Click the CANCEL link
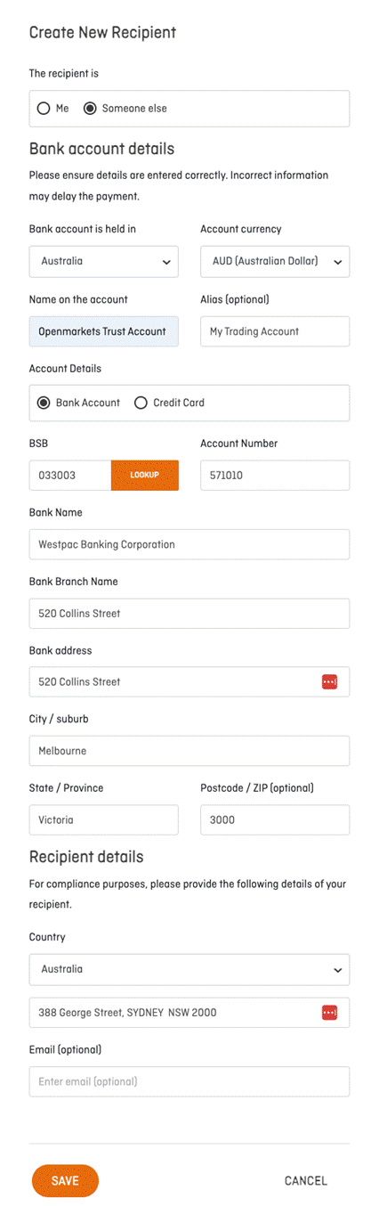 [x=306, y=1181]
